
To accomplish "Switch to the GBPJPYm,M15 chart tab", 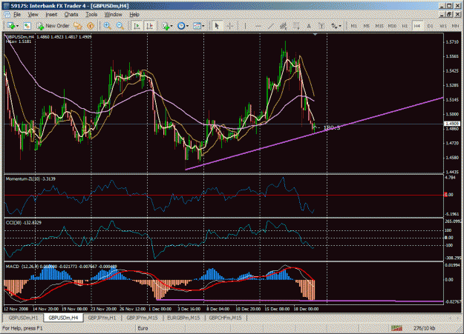I will pyautogui.click(x=142, y=318).
